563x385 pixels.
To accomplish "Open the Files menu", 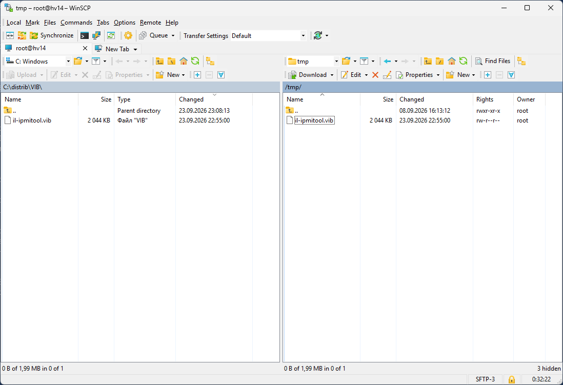I will pyautogui.click(x=50, y=22).
